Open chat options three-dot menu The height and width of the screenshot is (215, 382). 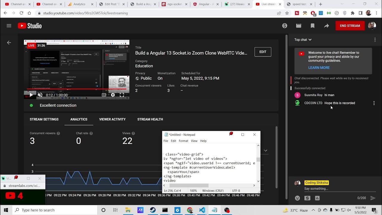375,40
